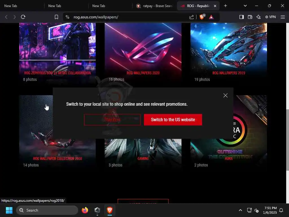The height and width of the screenshot is (217, 289).
Task: Open the gray hexagon taskbar app
Action: pos(97,210)
